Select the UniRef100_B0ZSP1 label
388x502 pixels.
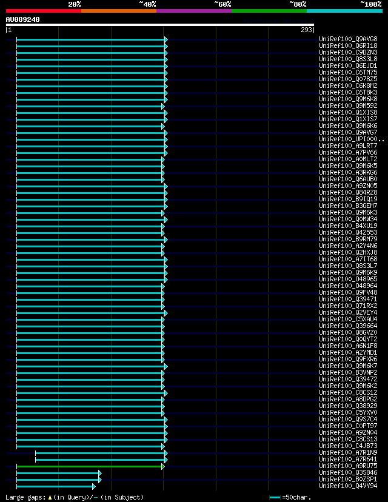click(x=349, y=480)
